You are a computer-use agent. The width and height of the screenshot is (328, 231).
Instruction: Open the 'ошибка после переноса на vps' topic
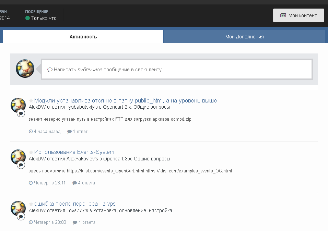tap(75, 204)
